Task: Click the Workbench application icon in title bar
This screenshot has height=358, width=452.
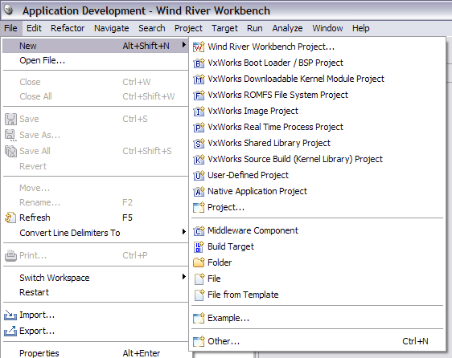Action: coord(9,10)
